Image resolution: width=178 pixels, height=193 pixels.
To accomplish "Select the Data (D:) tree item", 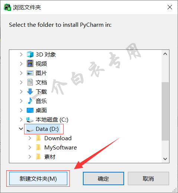I will 43,129.
